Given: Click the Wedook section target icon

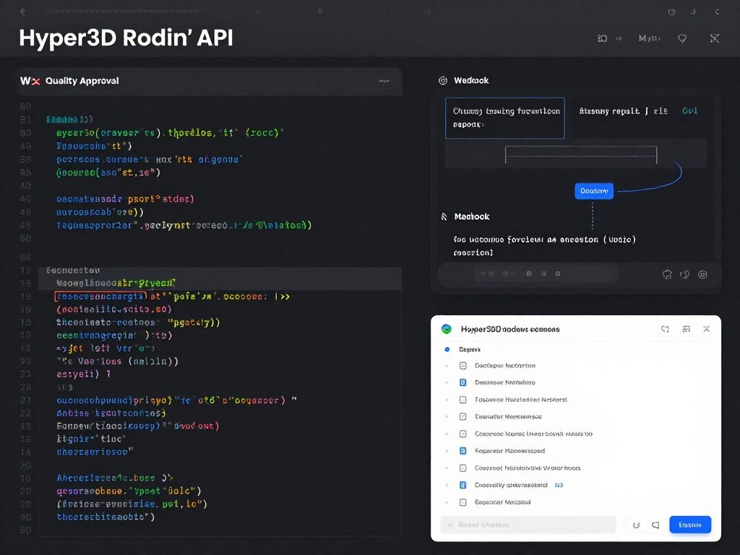Looking at the screenshot, I should (443, 81).
